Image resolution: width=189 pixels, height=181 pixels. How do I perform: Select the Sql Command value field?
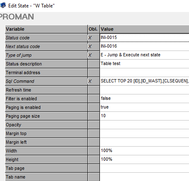(144, 81)
